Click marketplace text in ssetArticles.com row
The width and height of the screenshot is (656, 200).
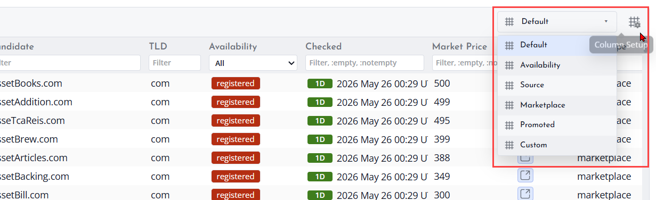pyautogui.click(x=604, y=159)
